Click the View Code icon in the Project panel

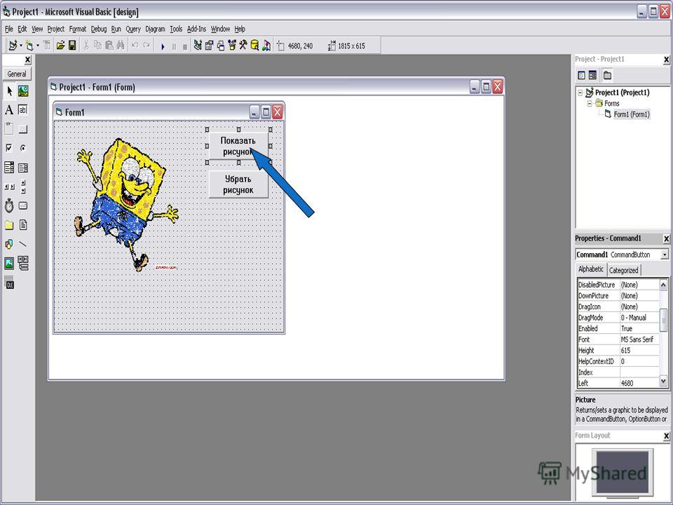[582, 76]
